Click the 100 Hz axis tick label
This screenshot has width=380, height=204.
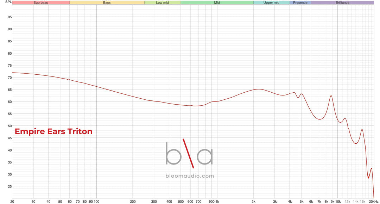coord(96,202)
